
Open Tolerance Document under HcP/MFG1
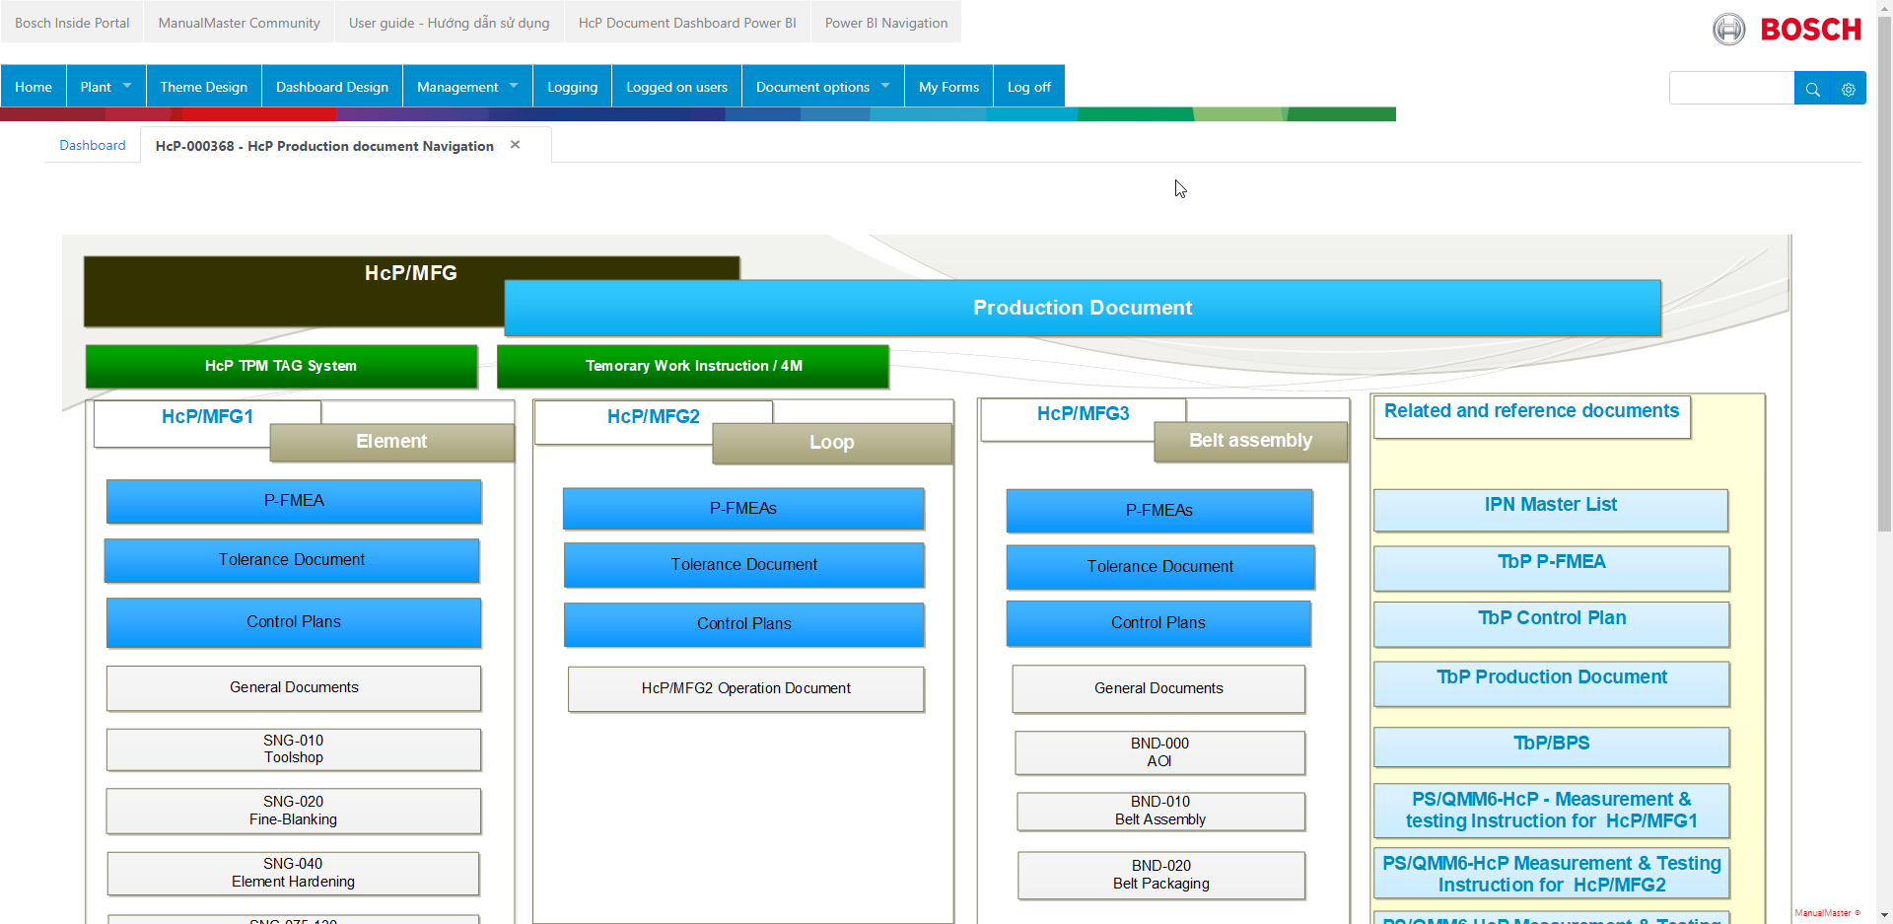click(x=292, y=560)
